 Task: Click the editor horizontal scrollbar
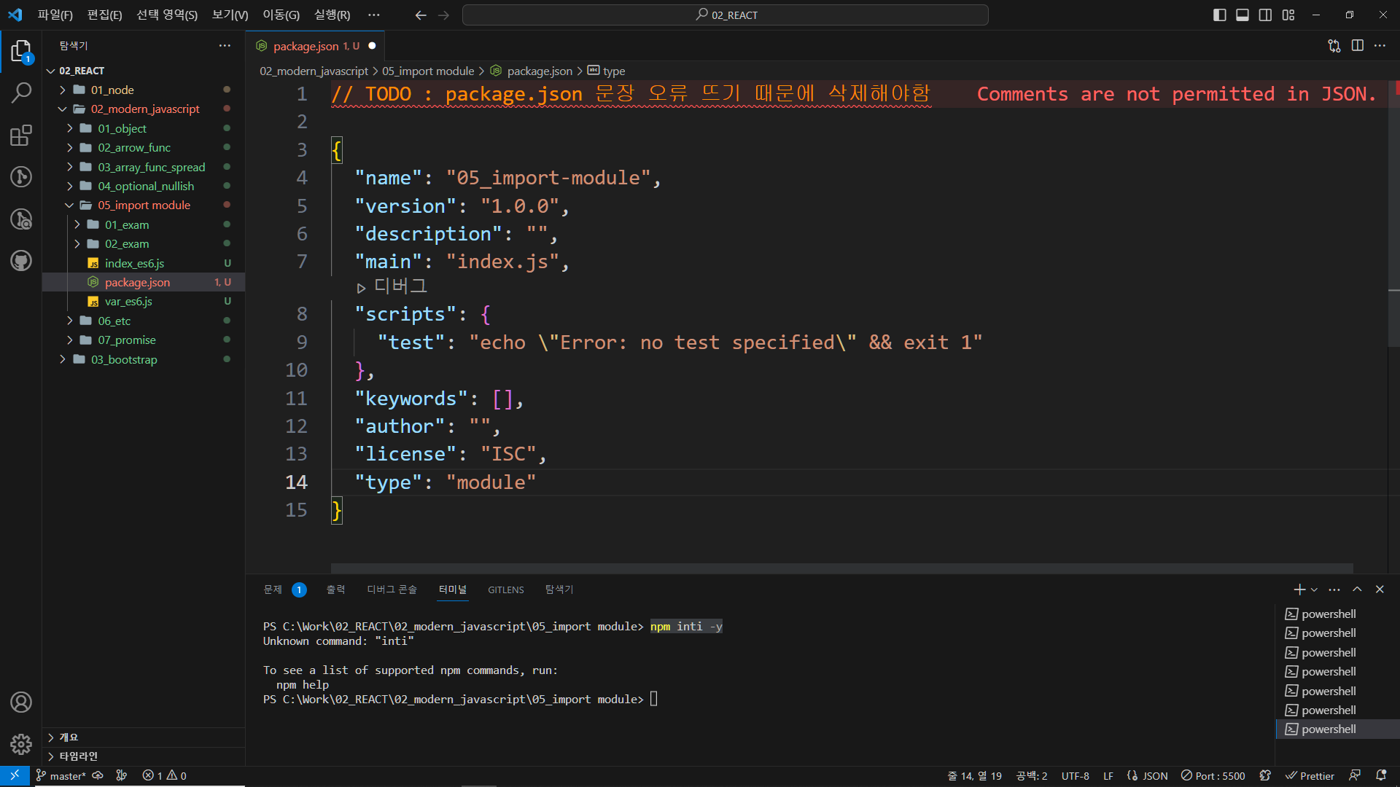click(841, 568)
